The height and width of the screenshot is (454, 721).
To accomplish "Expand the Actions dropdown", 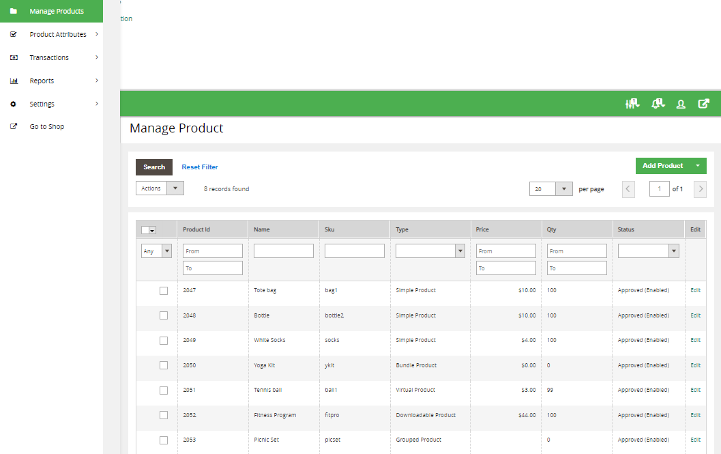I will click(x=160, y=188).
